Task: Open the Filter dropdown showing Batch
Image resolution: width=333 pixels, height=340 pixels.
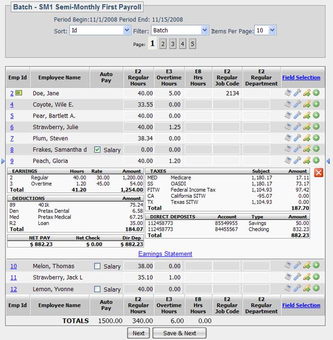Action: (180, 30)
